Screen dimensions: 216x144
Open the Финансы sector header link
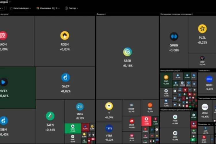(101, 14)
